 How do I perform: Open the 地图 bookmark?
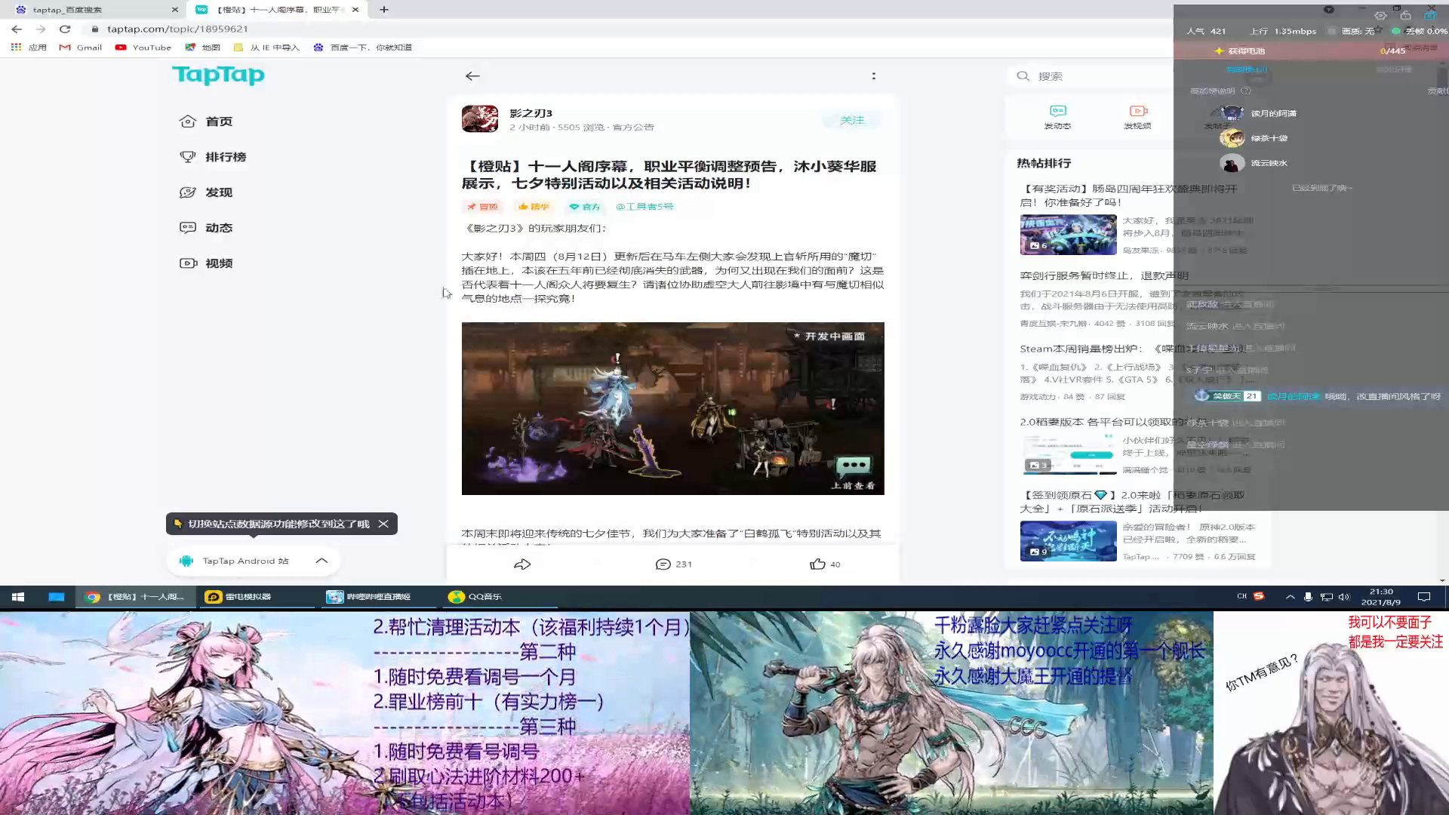point(203,47)
